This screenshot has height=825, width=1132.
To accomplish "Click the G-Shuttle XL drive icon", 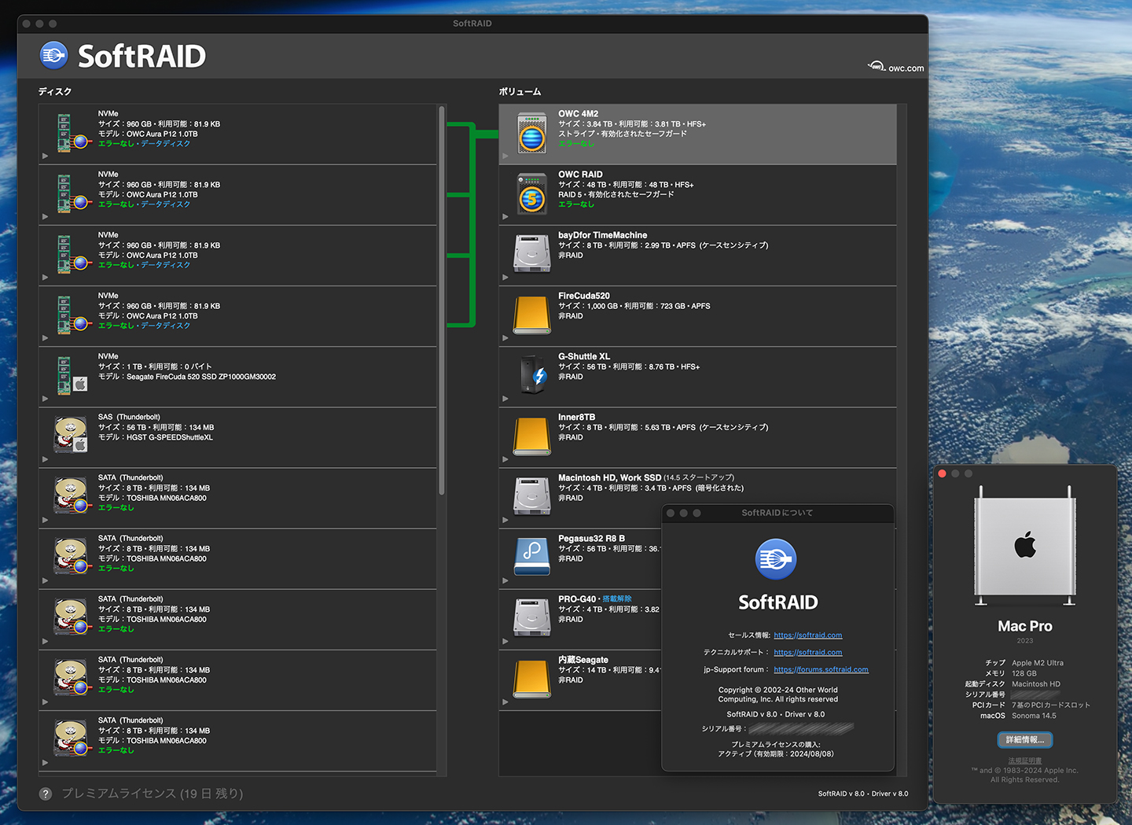I will tap(531, 375).
